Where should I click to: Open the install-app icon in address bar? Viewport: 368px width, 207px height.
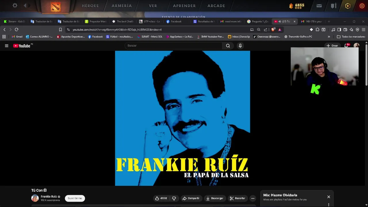(252, 29)
